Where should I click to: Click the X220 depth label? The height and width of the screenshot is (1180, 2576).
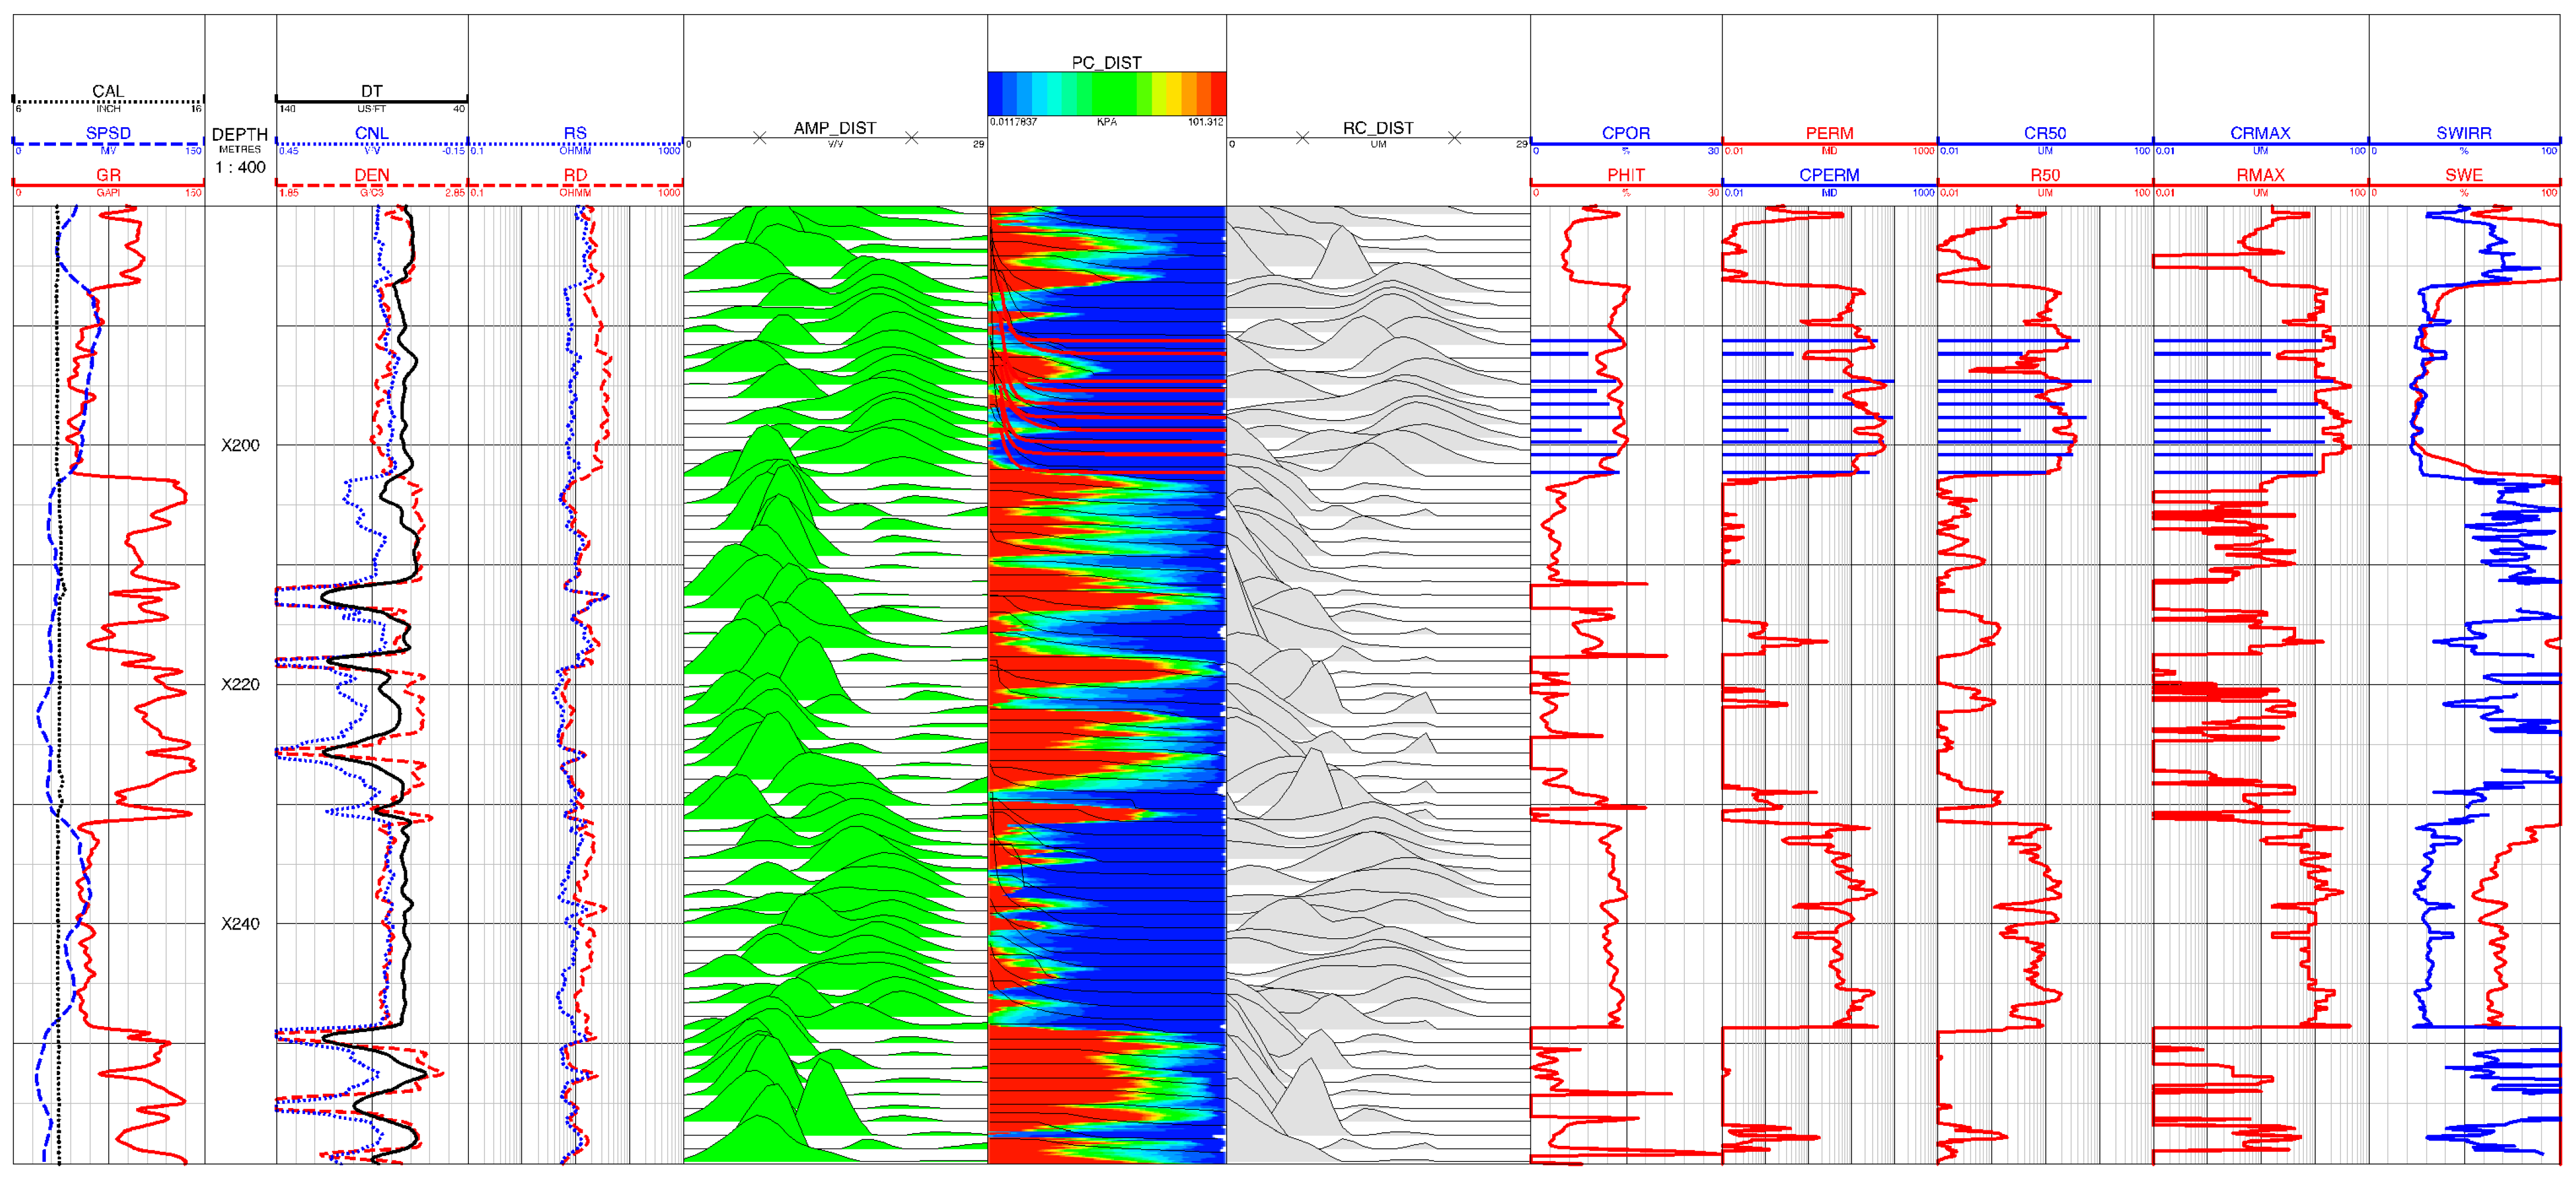click(240, 684)
